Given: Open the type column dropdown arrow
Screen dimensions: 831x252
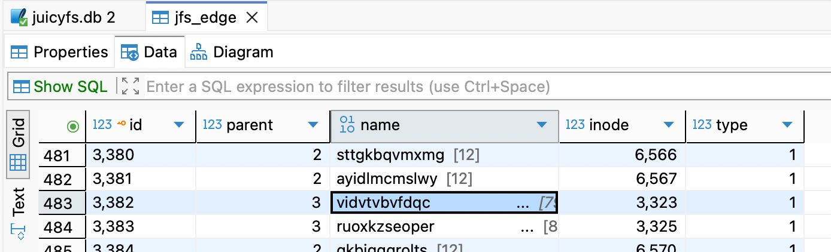Looking at the screenshot, I should (787, 125).
